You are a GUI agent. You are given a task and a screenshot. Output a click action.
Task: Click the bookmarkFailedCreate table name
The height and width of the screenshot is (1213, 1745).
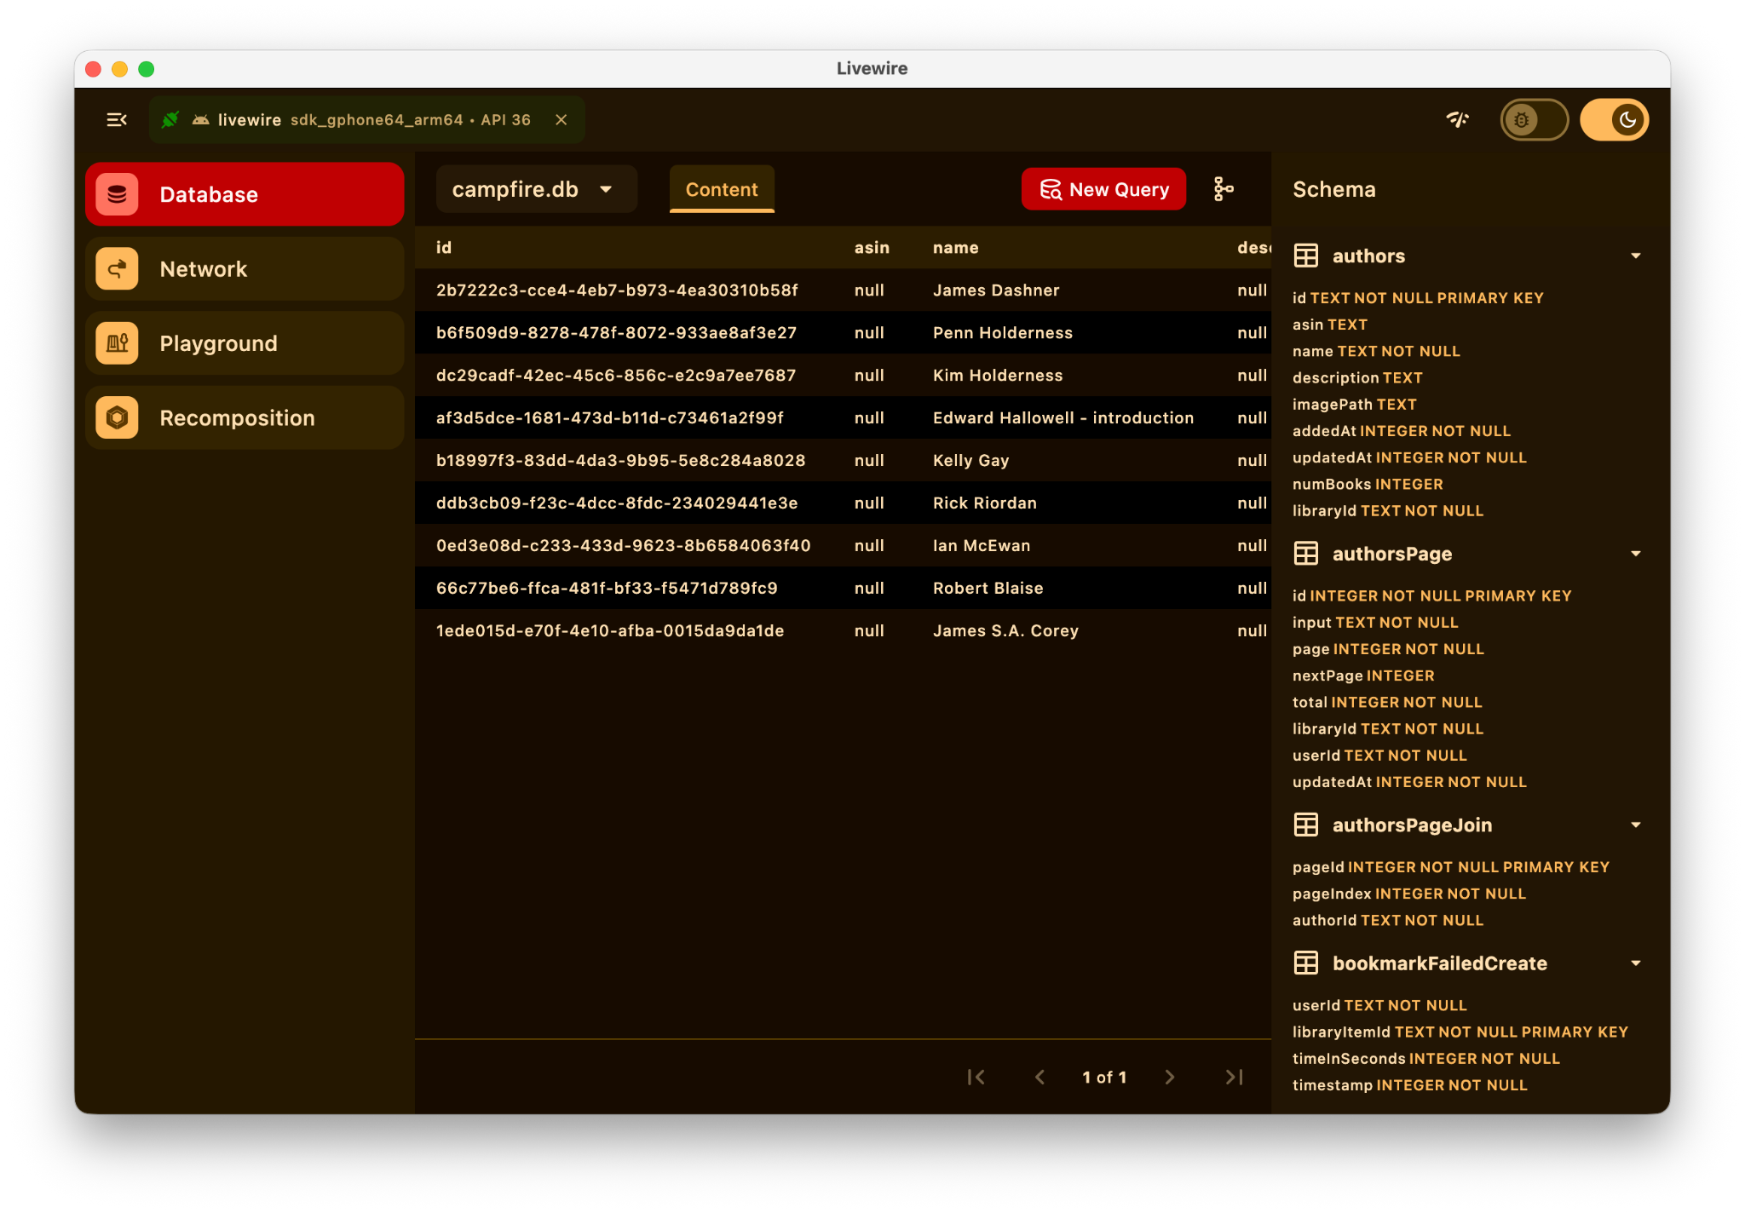click(1440, 963)
